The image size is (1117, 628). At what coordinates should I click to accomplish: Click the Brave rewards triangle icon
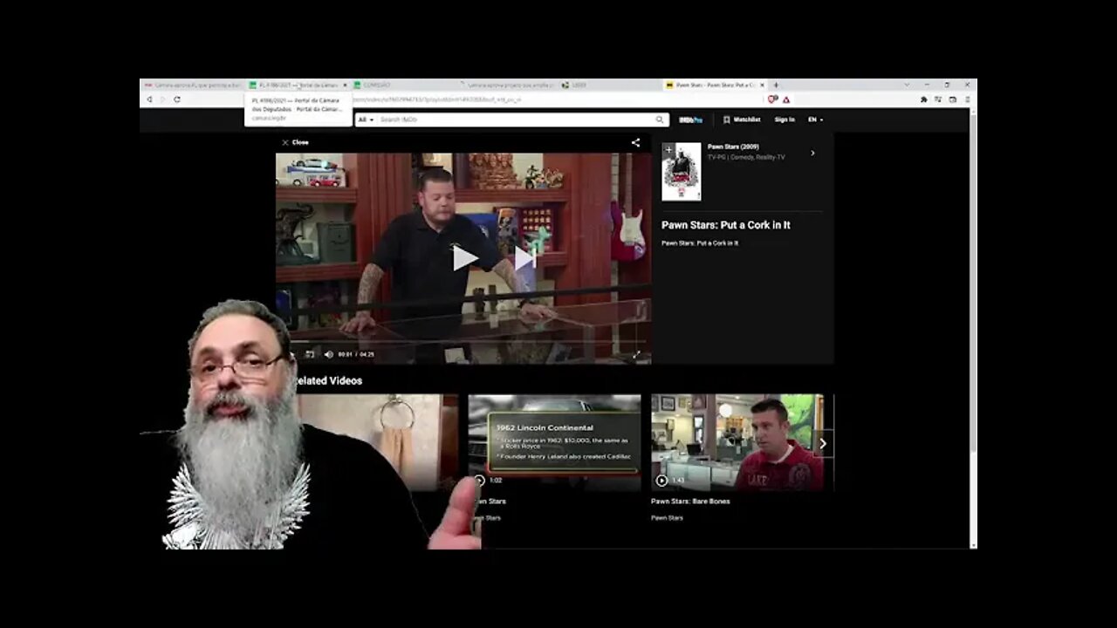(785, 99)
